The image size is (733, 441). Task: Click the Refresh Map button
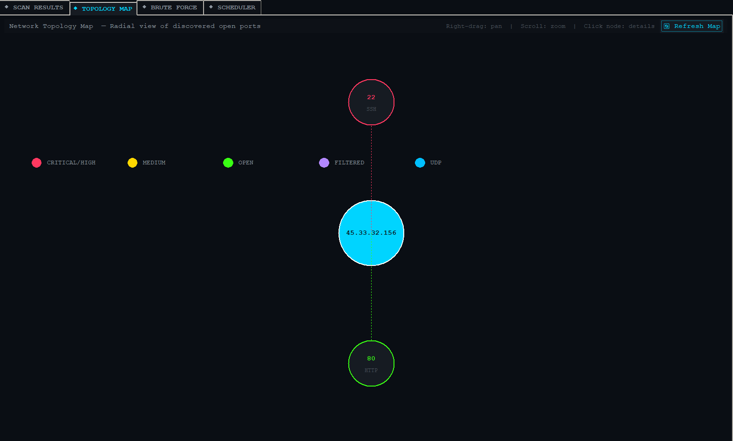692,26
